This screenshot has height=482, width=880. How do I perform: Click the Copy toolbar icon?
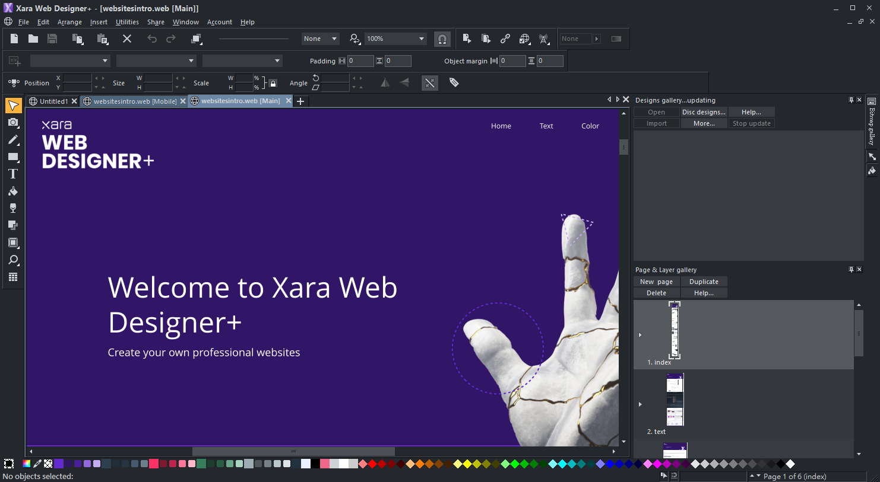[x=77, y=39]
